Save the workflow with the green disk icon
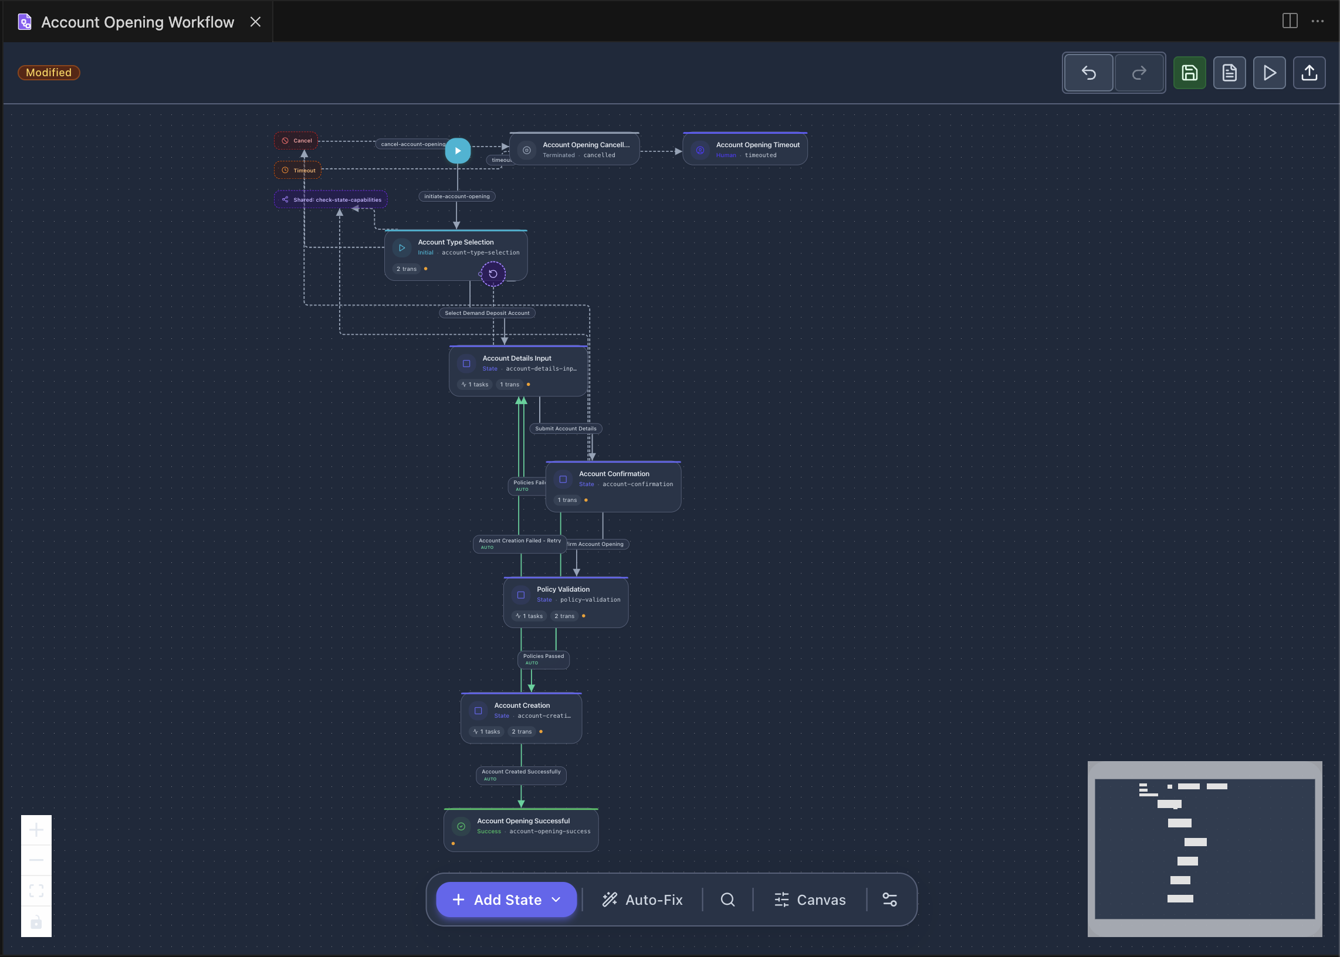This screenshot has height=957, width=1340. point(1190,73)
